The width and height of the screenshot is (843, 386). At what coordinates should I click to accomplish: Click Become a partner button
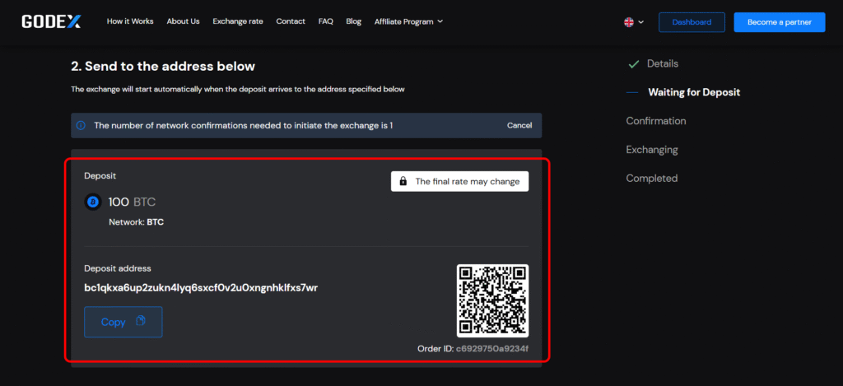tap(779, 22)
